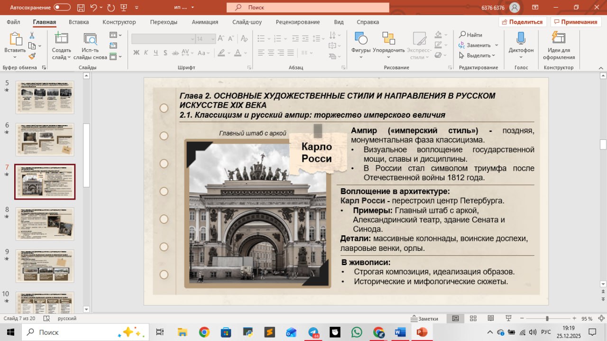Click the font color A swatch
This screenshot has height=341, width=607.
point(238,53)
